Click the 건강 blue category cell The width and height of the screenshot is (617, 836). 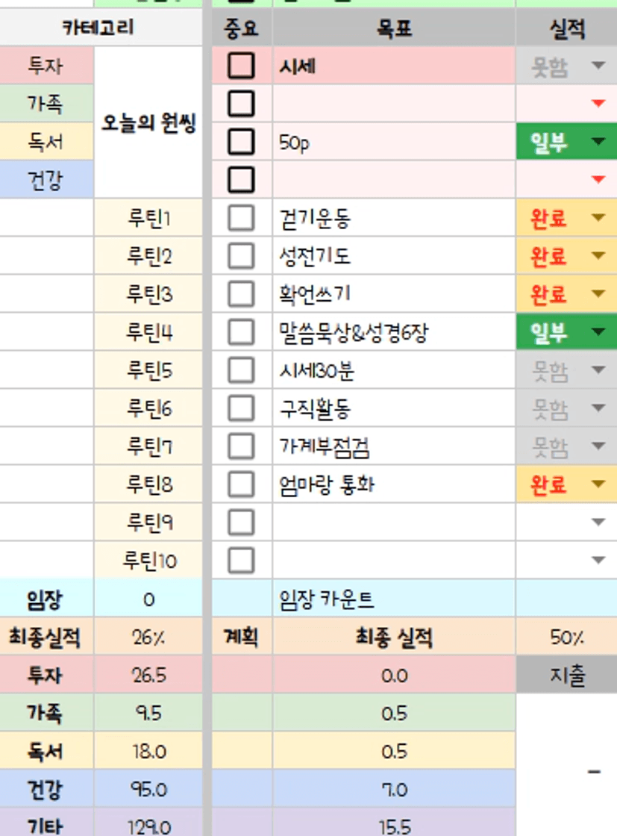(46, 180)
